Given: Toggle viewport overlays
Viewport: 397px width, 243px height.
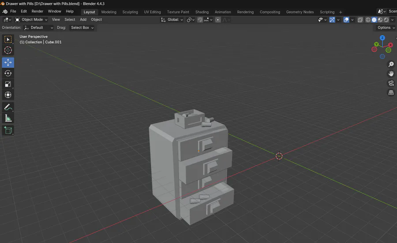Looking at the screenshot, I should pos(346,20).
